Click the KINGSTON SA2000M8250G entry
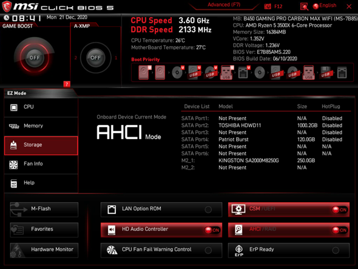The image size is (358, 269). pos(249,160)
